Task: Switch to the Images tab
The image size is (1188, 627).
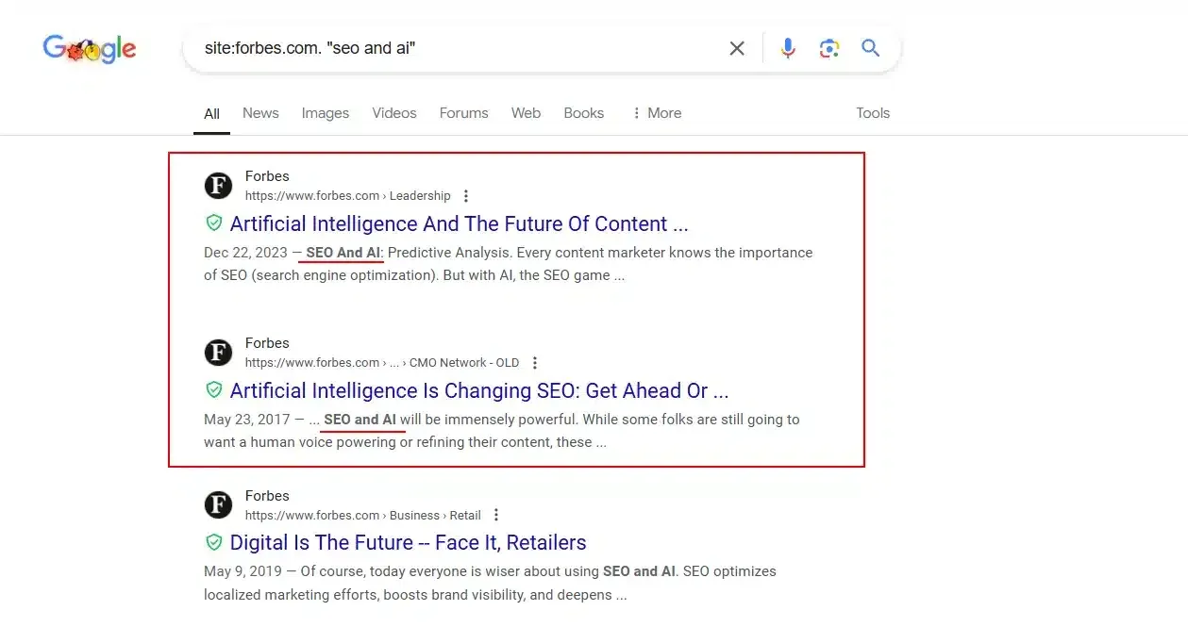Action: 325,113
